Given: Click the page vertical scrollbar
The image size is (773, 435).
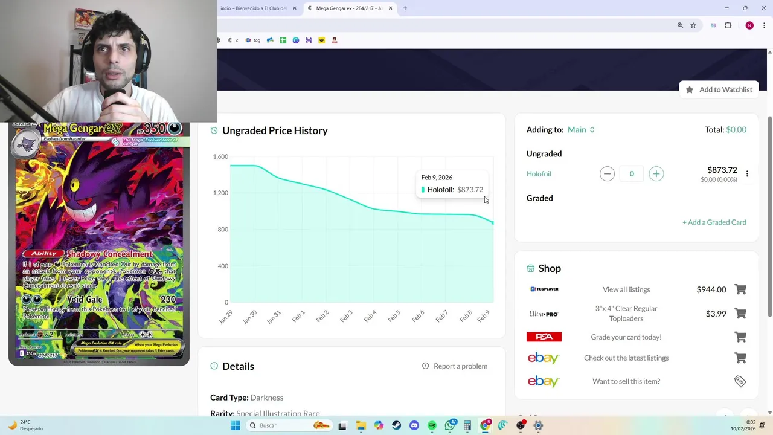Looking at the screenshot, I should [x=769, y=216].
